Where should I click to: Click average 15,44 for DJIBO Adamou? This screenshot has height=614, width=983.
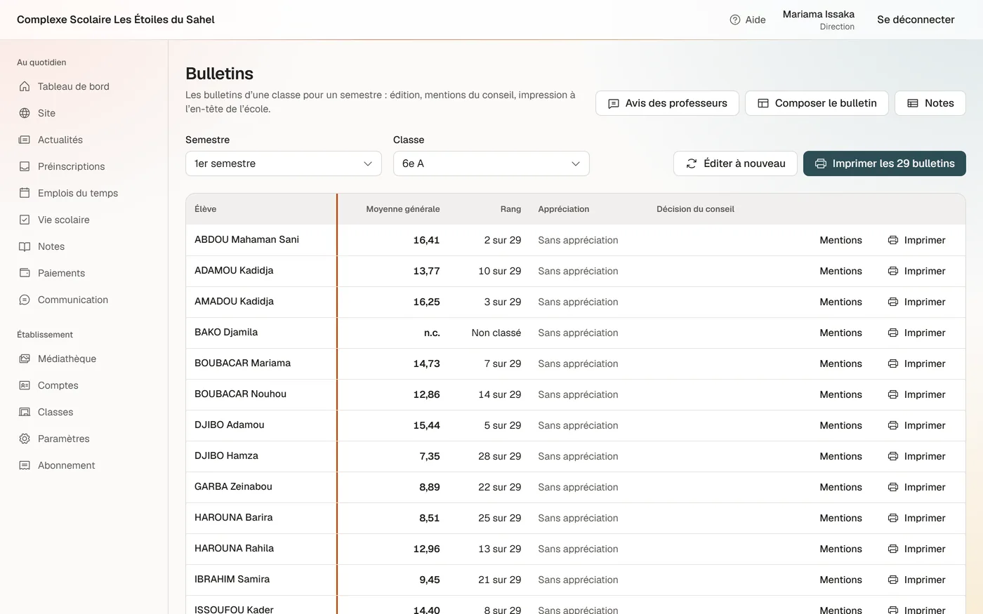[x=426, y=425]
